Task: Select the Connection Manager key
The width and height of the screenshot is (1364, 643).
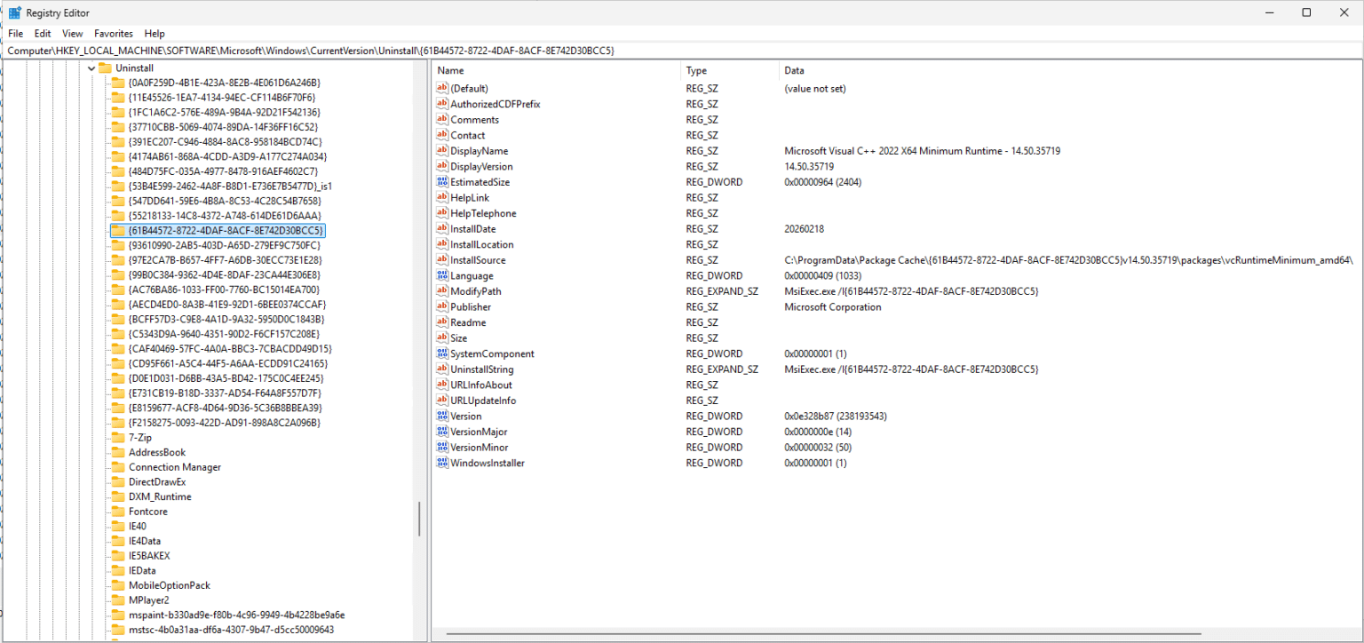Action: click(x=174, y=467)
